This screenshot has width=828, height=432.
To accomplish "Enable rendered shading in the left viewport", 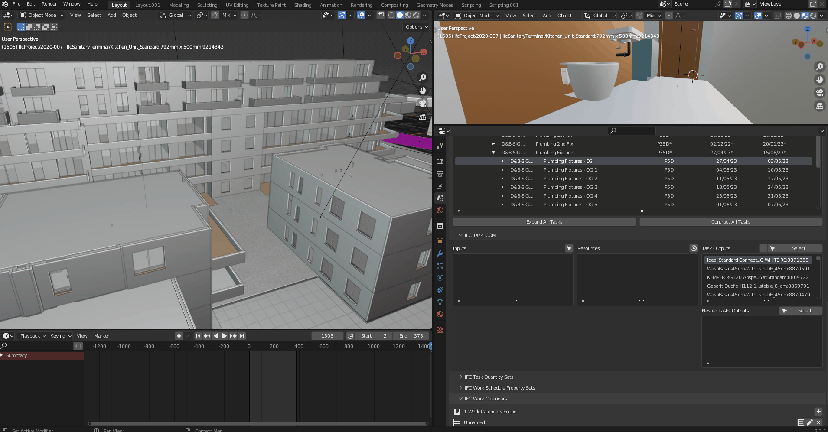I will tap(416, 15).
